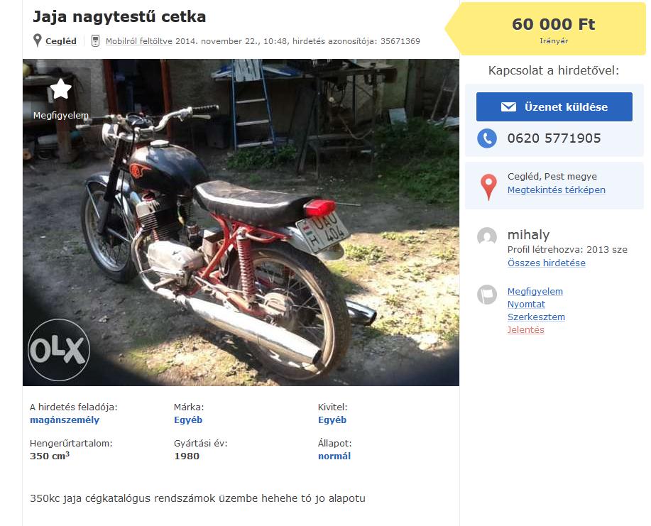Send a message with Üzenet küldése

coord(554,107)
